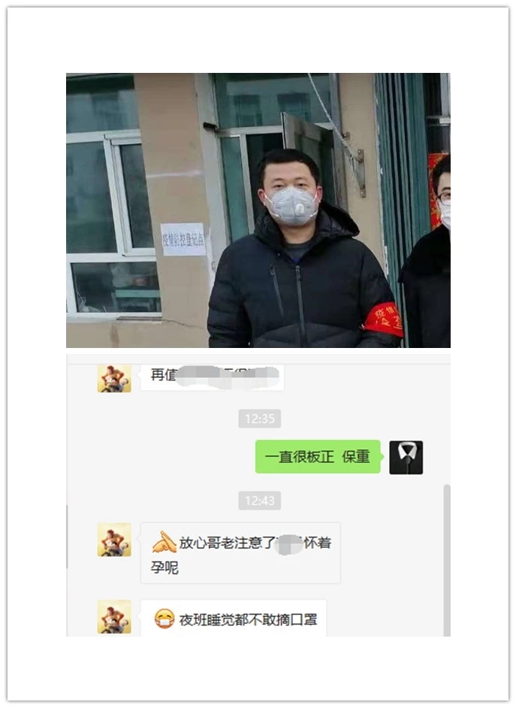516x708 pixels.
Task: Select the 放心哥老注意了 怀着孕呢 message bubble
Action: 240,553
